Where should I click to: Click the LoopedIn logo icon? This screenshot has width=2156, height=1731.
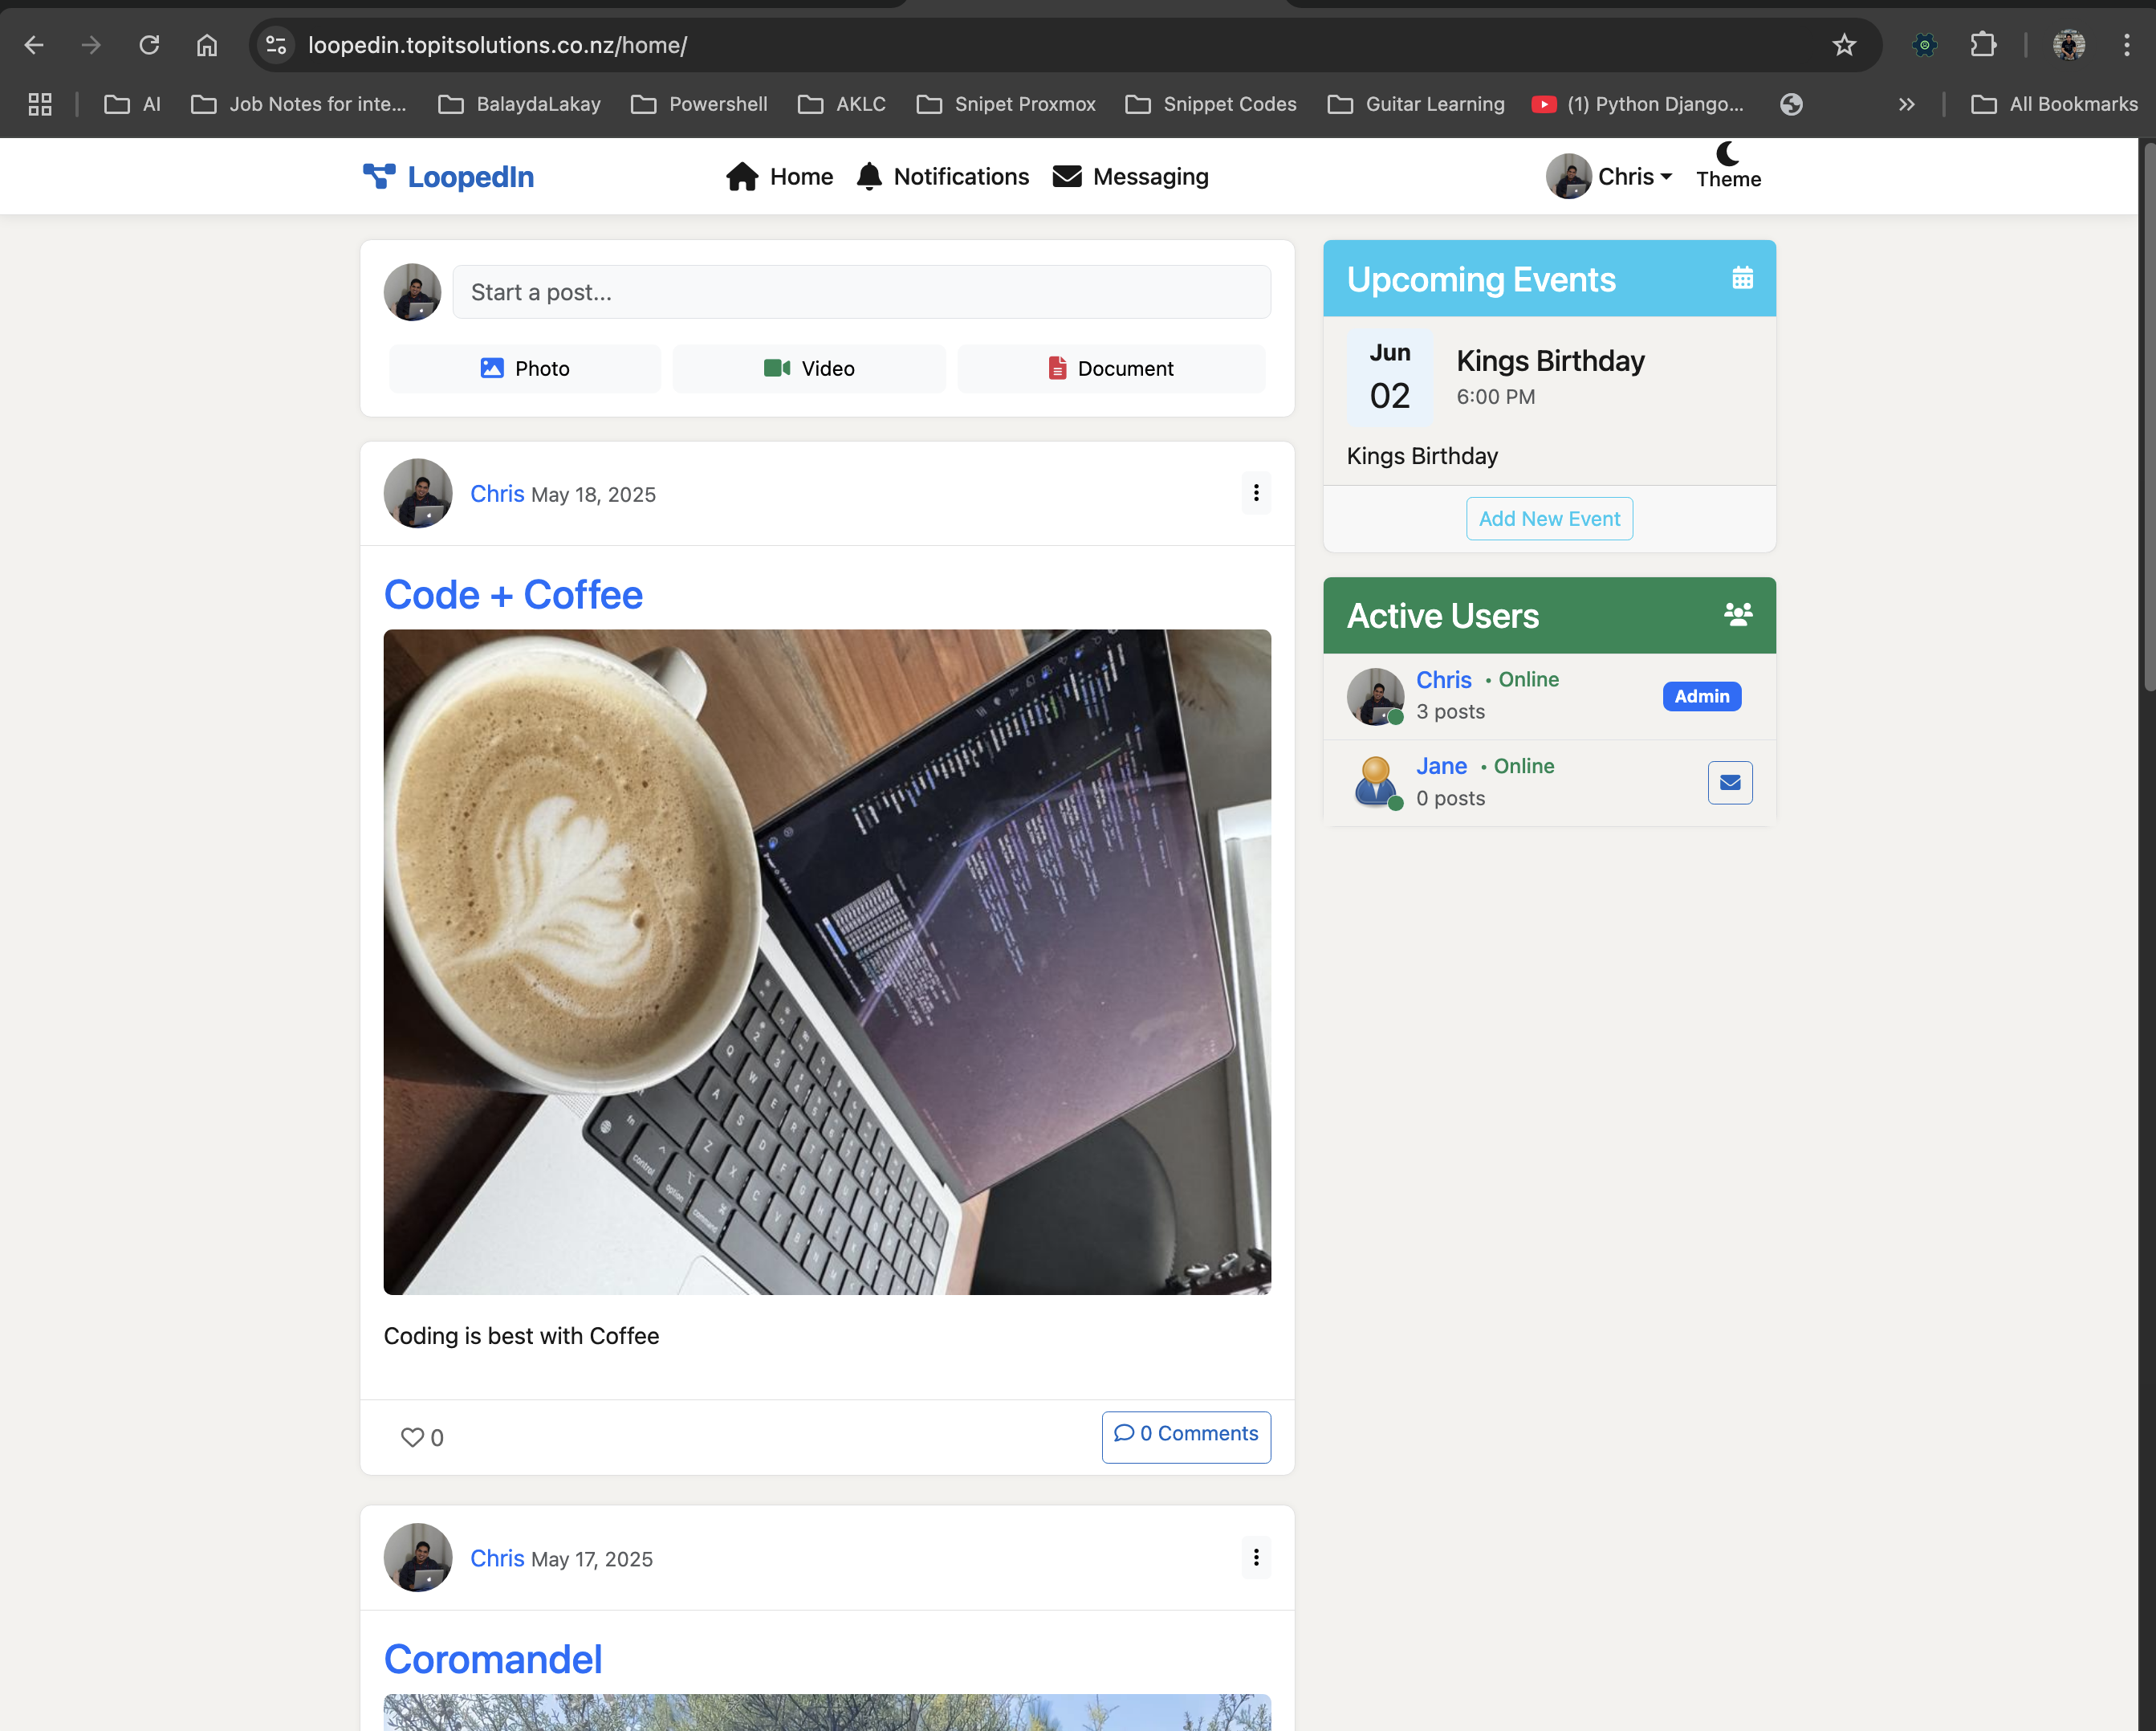379,176
